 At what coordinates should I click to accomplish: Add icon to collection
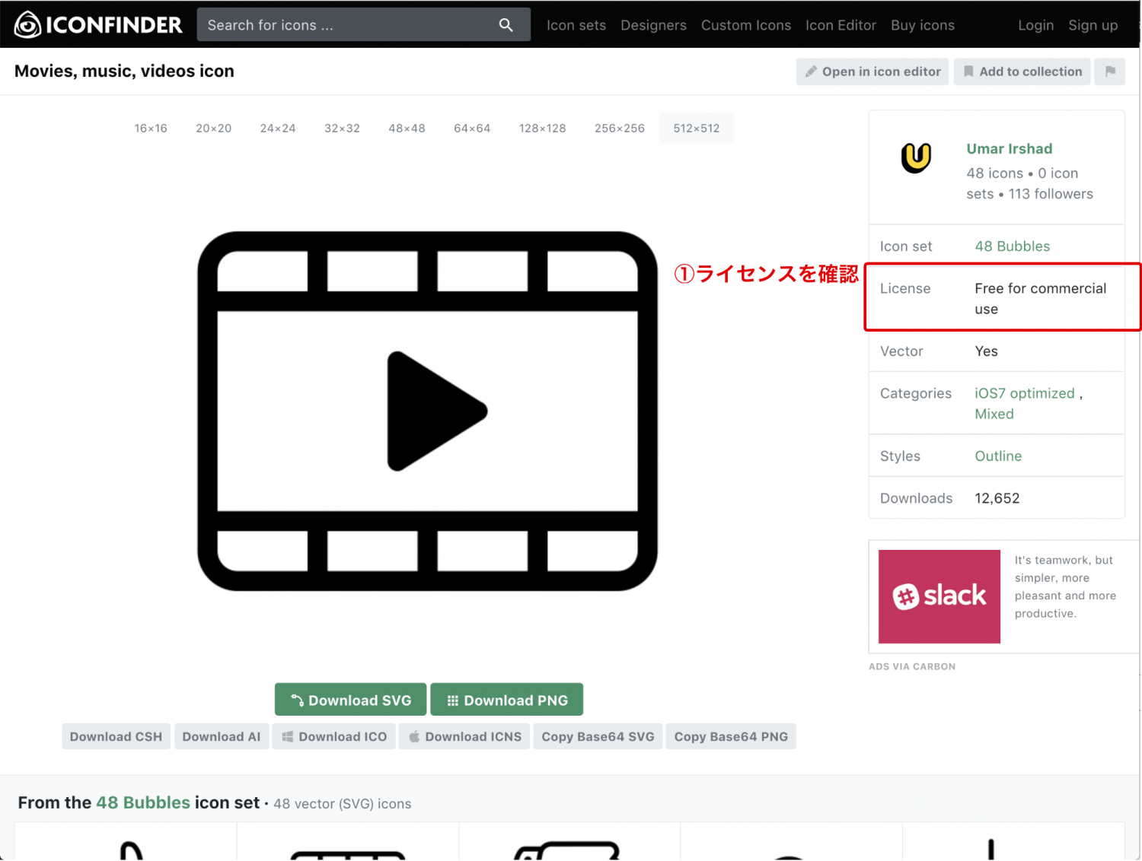click(1022, 71)
